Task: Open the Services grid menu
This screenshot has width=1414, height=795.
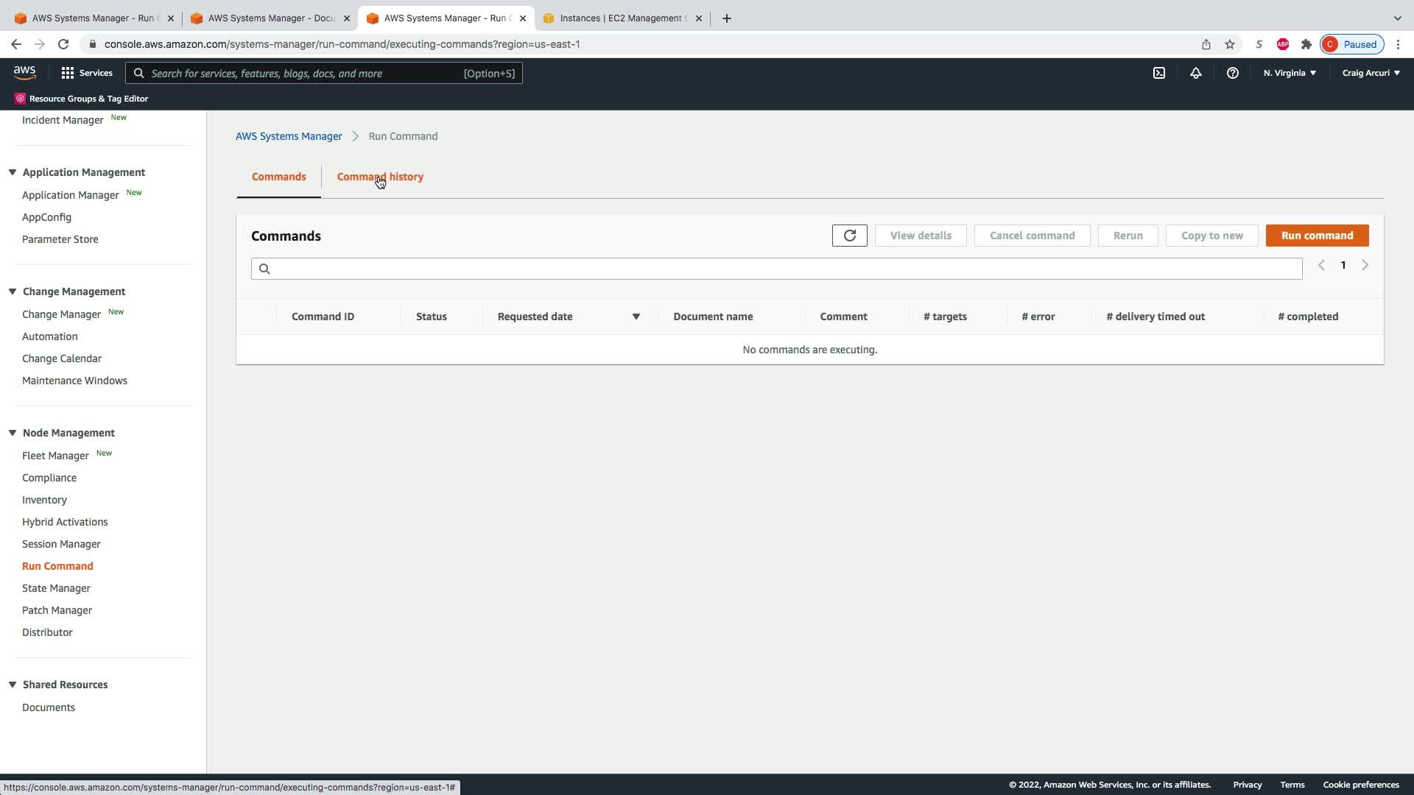Action: point(86,73)
